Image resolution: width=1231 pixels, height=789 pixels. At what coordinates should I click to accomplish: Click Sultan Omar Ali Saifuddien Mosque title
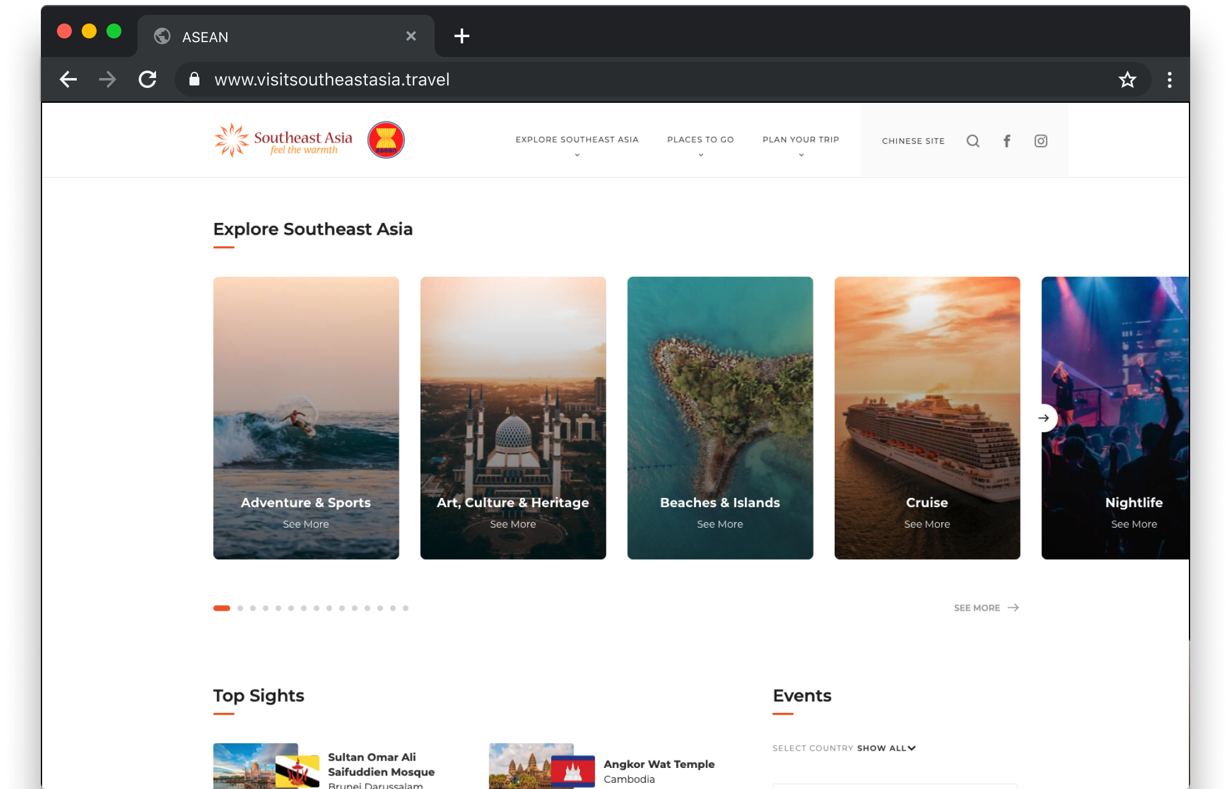click(381, 764)
